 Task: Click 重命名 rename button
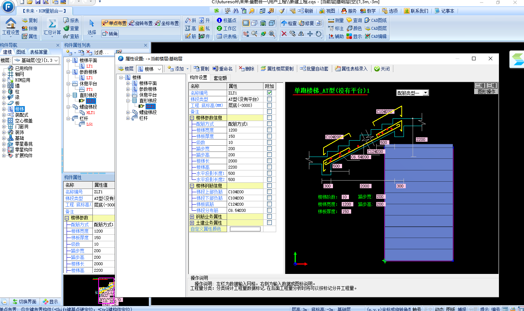[222, 69]
